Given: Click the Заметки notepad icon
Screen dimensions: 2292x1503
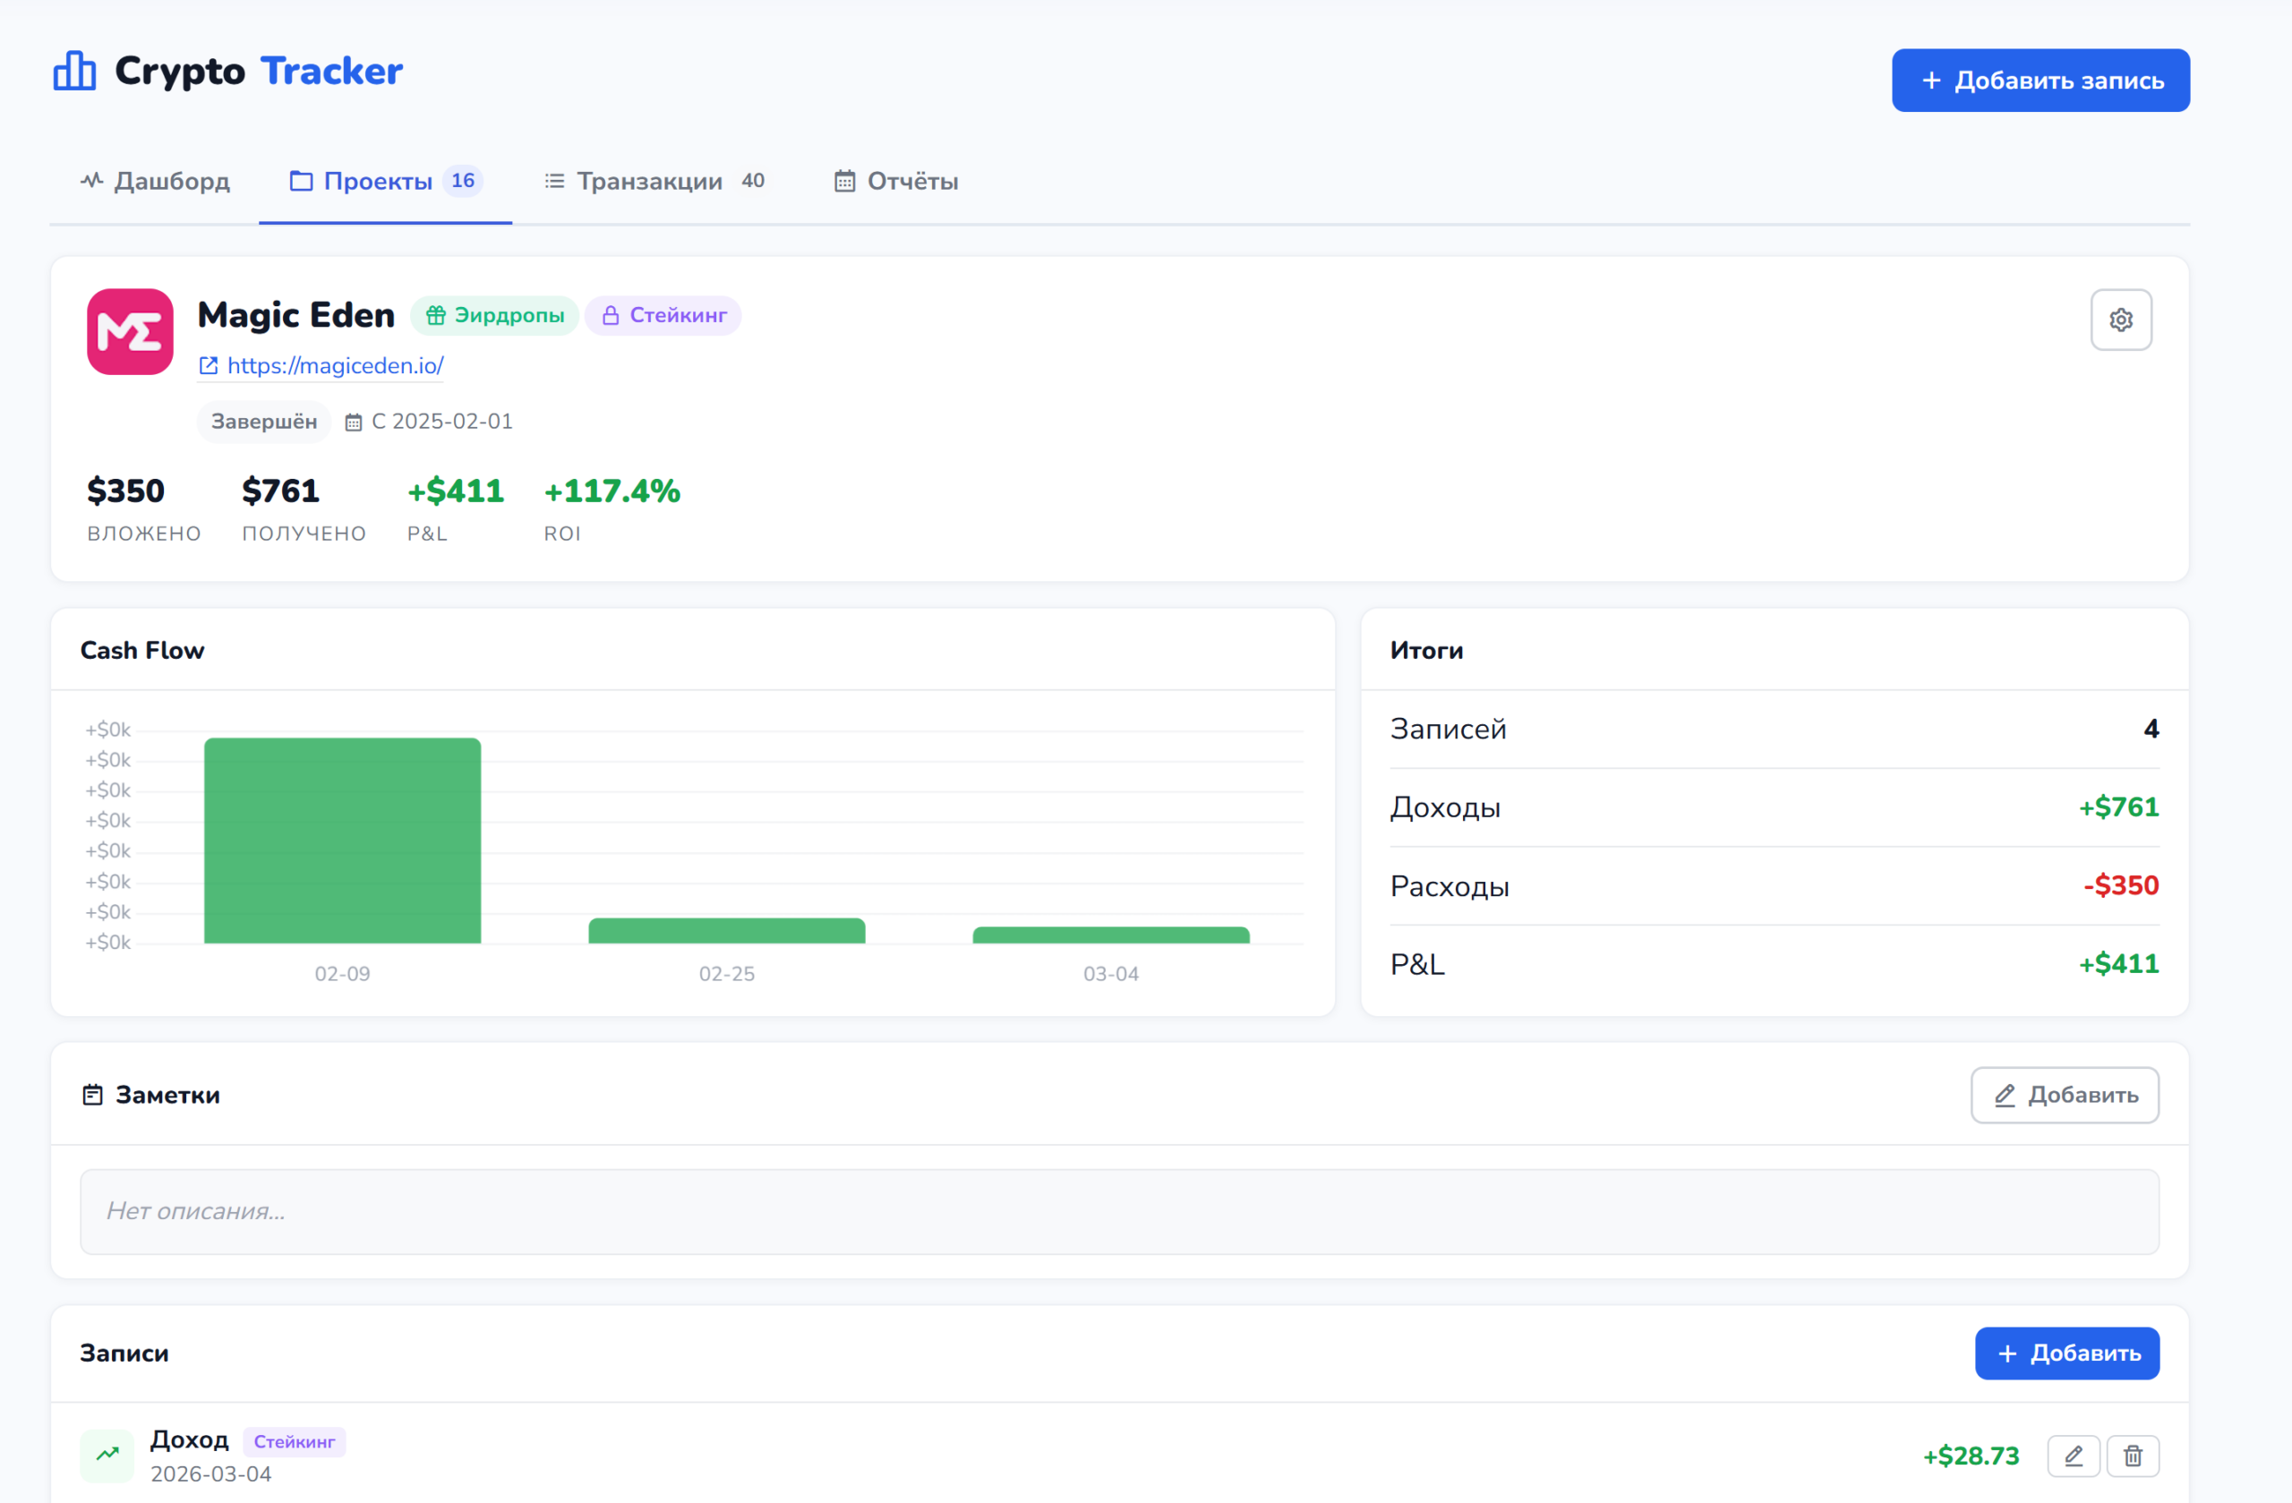Looking at the screenshot, I should pyautogui.click(x=92, y=1095).
